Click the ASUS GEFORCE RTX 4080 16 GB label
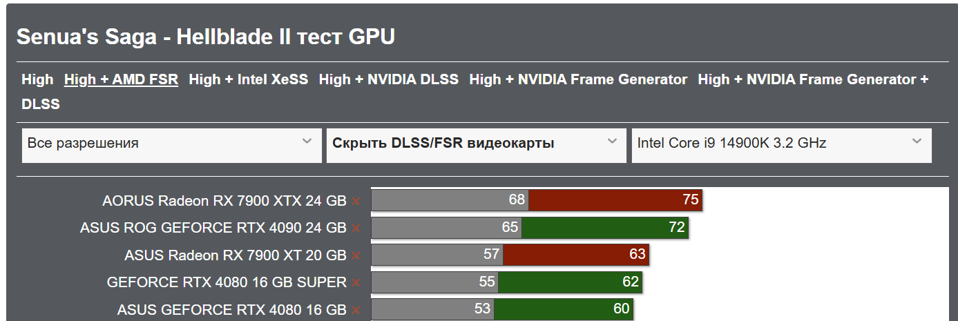 (231, 309)
